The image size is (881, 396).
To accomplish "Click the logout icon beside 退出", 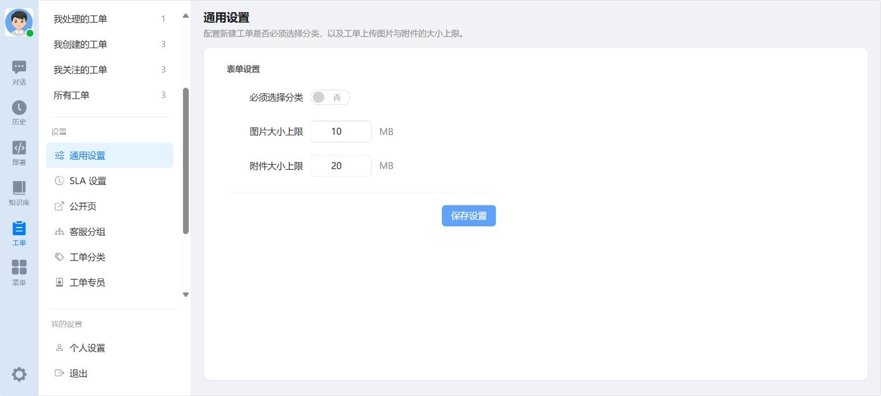I will pos(59,374).
